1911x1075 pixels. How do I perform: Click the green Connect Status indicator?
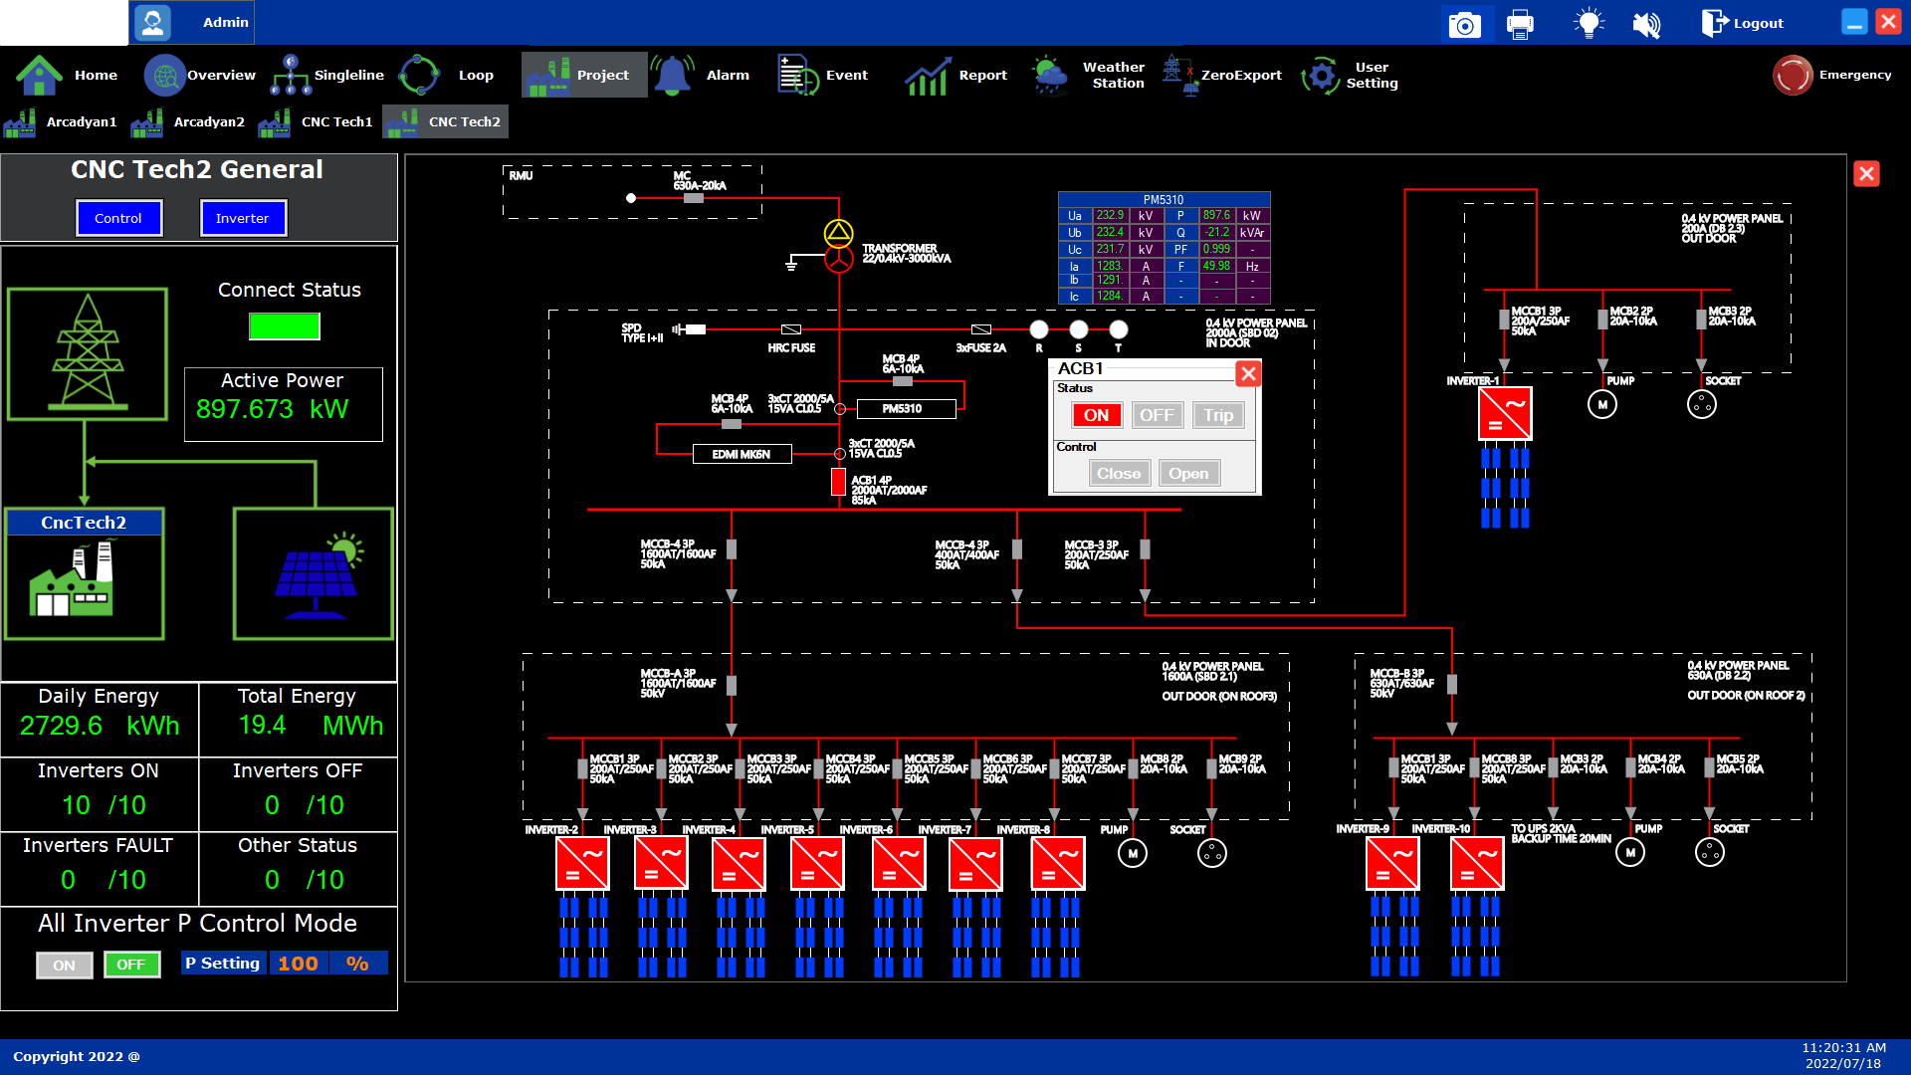[285, 326]
